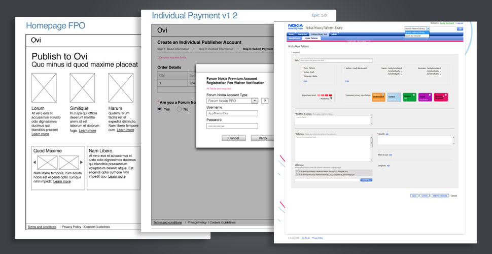This screenshot has height=254, width=492.
Task: Click the Harum placeholder image in Homepage FPO
Action: coord(121,88)
